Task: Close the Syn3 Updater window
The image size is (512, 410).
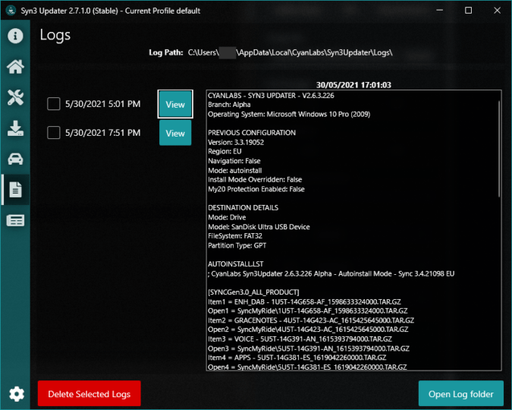Action: [x=497, y=11]
